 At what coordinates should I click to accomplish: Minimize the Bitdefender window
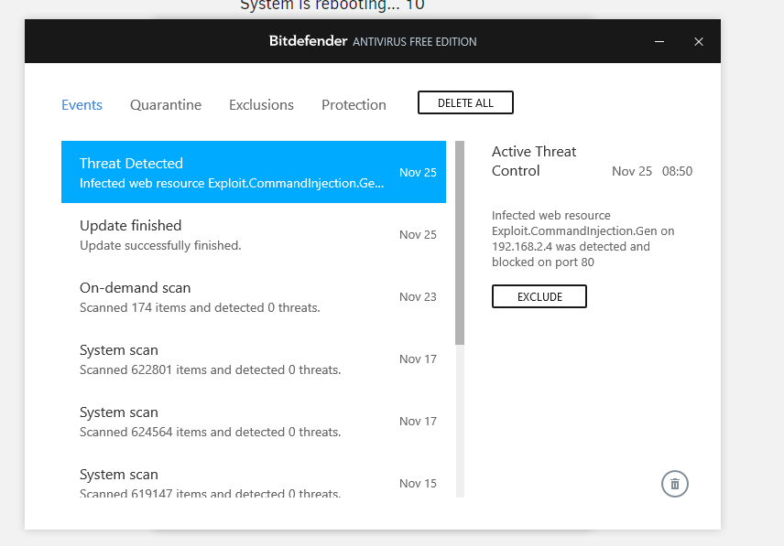[x=659, y=41]
